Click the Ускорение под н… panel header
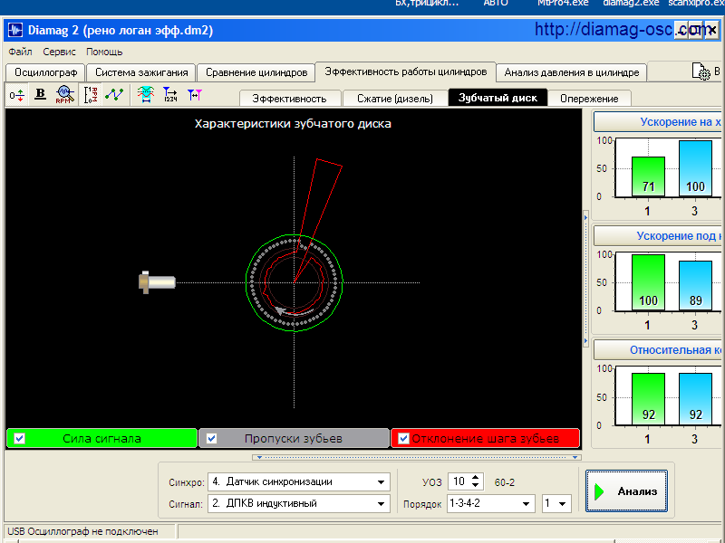The height and width of the screenshot is (543, 725). [x=657, y=235]
